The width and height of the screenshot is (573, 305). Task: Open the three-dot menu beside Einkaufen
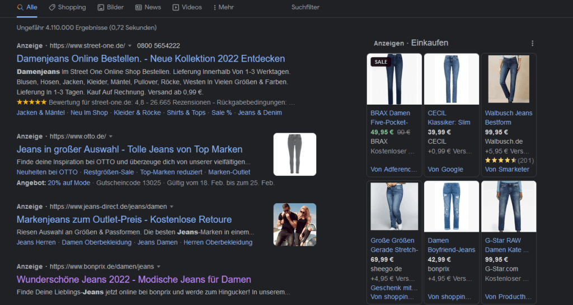[532, 43]
